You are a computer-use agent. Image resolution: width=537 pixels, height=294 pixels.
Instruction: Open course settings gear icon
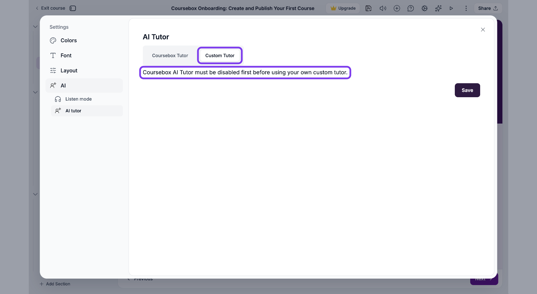point(424,8)
